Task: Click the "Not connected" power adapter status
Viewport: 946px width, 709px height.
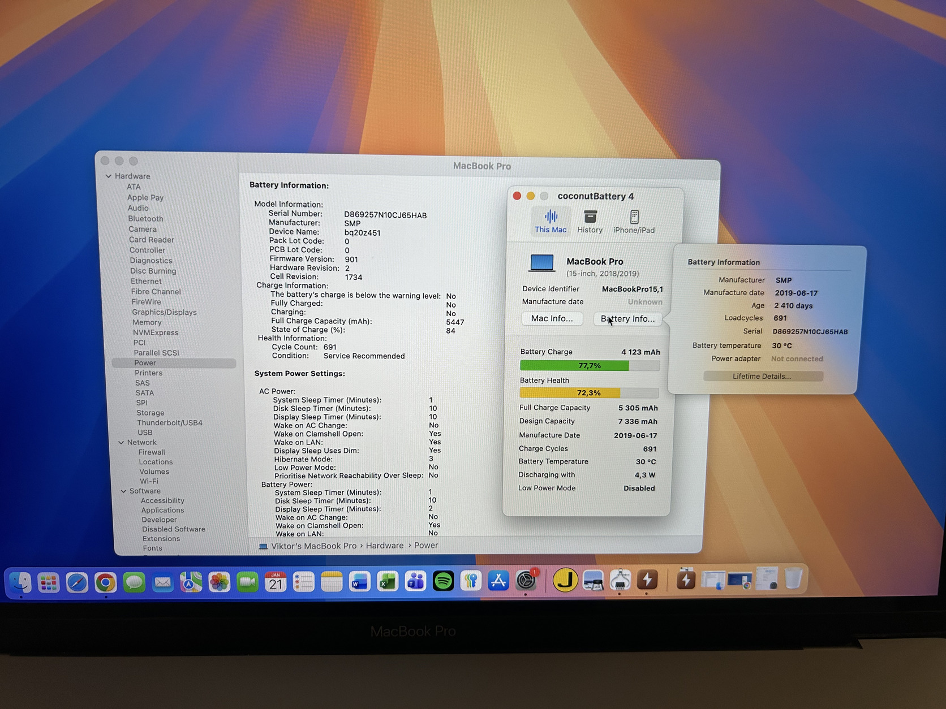Action: click(x=797, y=359)
